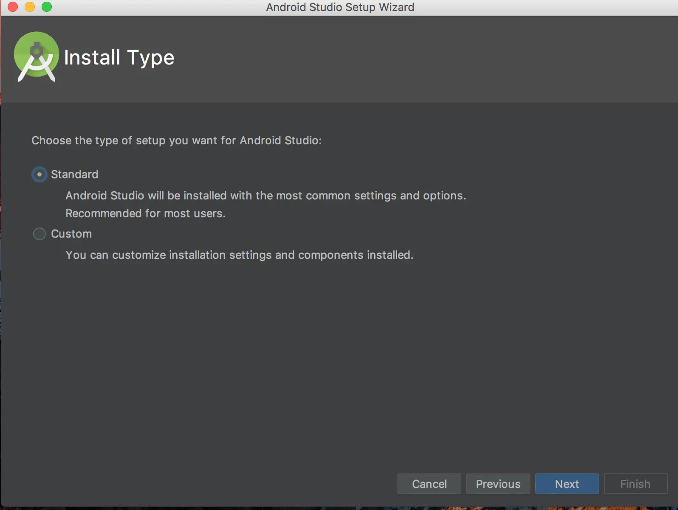Click 'Android Studio will be installed' description line
This screenshot has width=678, height=510.
[x=266, y=196]
